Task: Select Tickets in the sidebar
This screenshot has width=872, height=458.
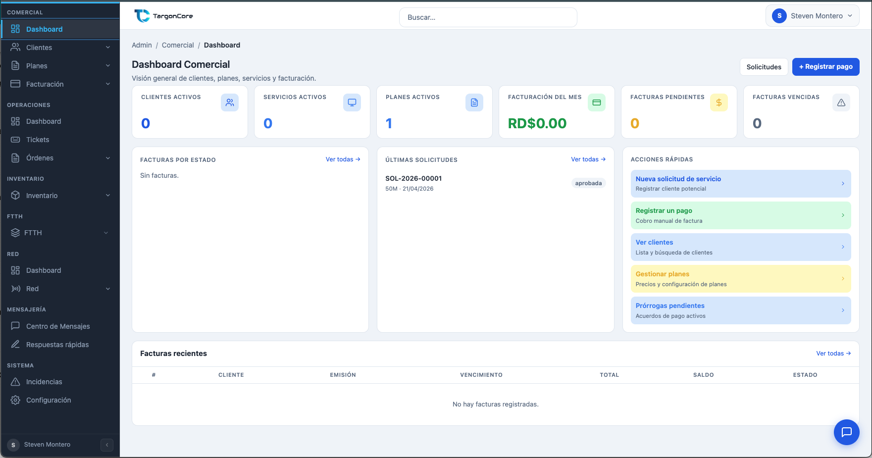Action: [60, 140]
